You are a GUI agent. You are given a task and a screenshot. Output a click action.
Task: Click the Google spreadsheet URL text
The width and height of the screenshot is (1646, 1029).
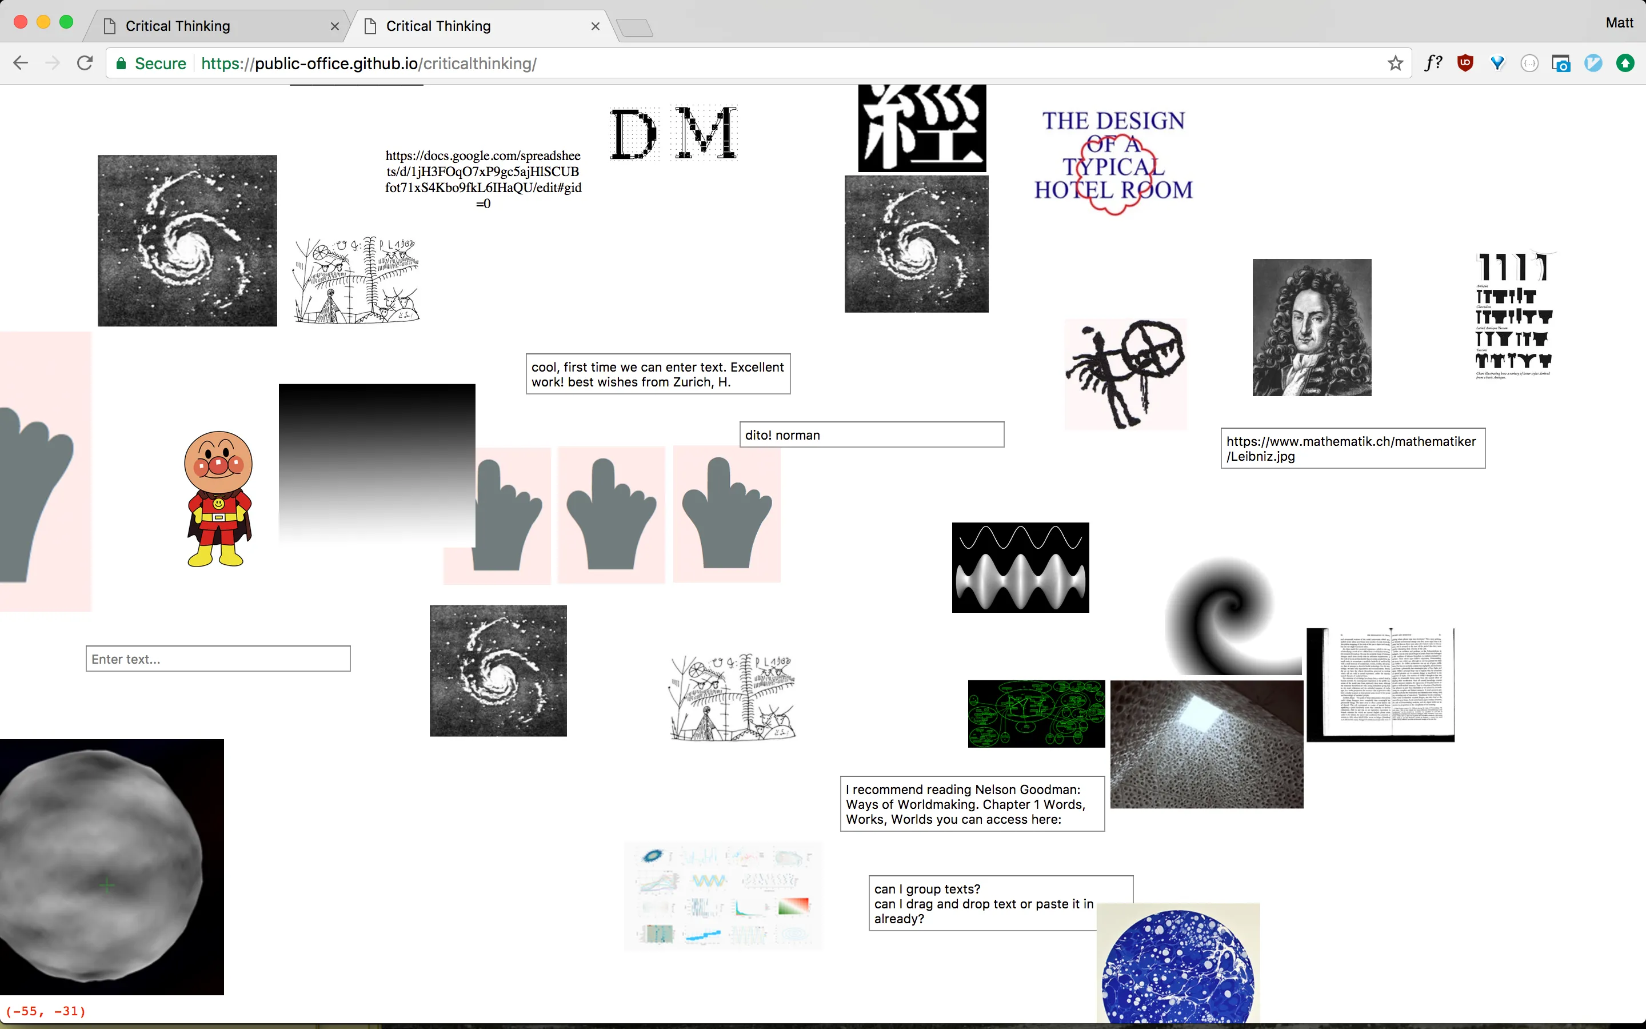click(x=483, y=180)
